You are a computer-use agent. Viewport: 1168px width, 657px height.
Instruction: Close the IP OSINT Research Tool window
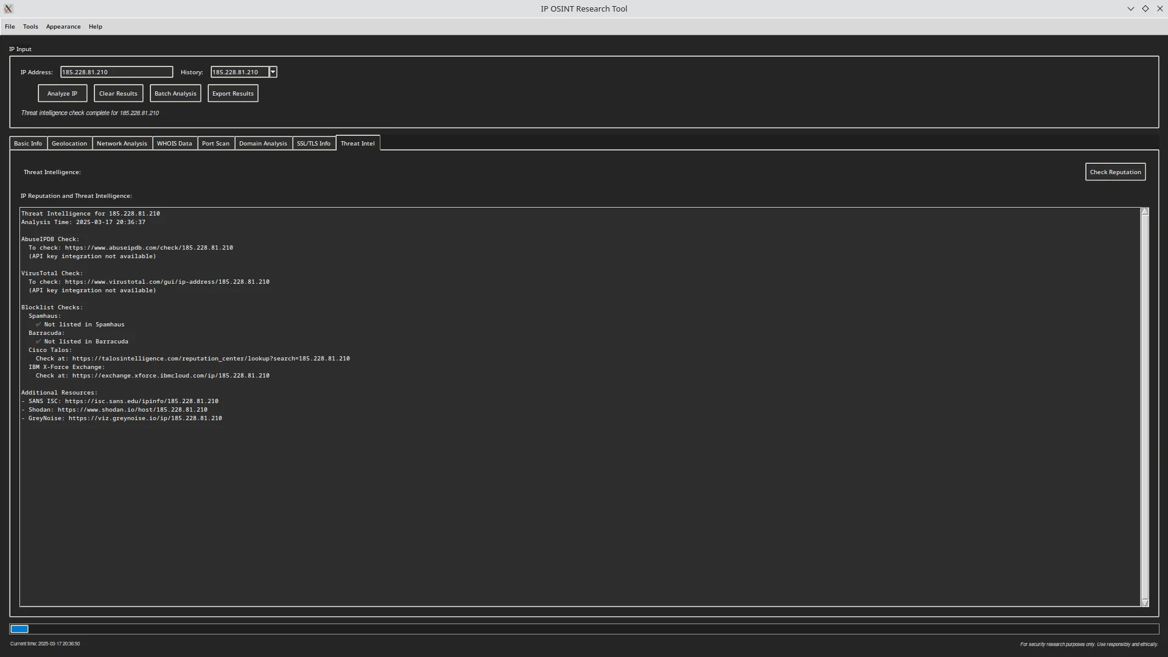point(1160,9)
